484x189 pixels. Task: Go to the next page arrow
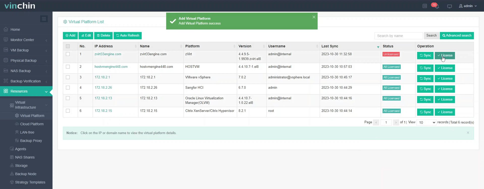pos(396,122)
